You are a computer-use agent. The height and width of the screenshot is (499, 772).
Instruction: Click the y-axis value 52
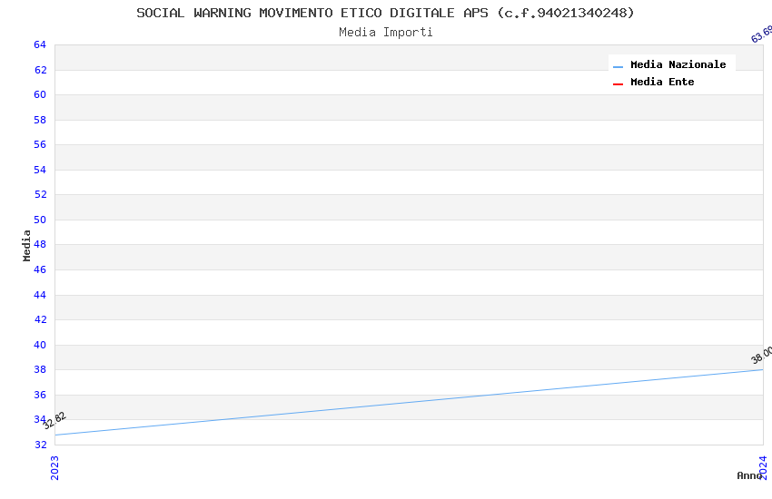tap(40, 194)
